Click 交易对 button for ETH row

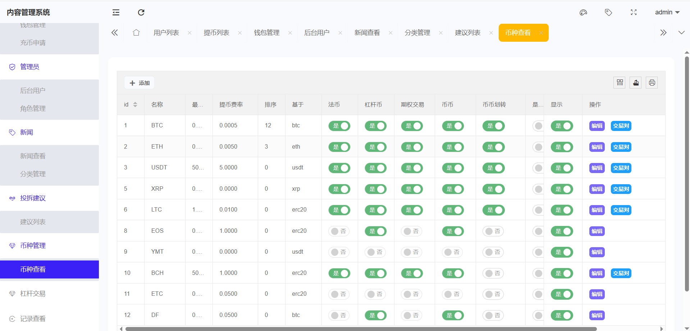point(621,147)
